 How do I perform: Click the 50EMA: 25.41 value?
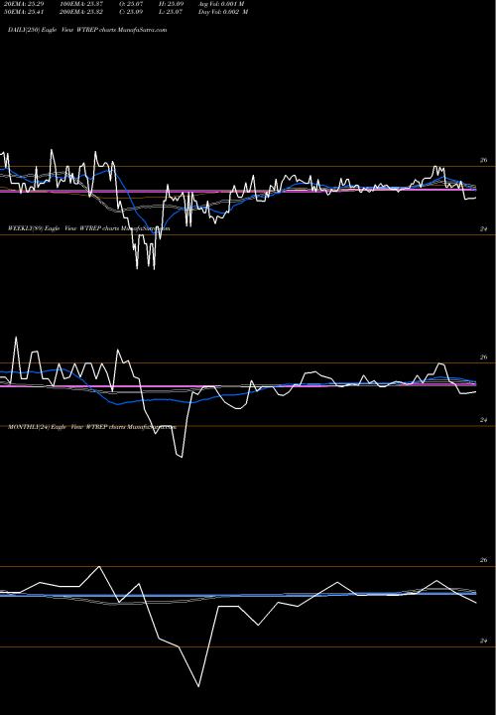(x=24, y=12)
